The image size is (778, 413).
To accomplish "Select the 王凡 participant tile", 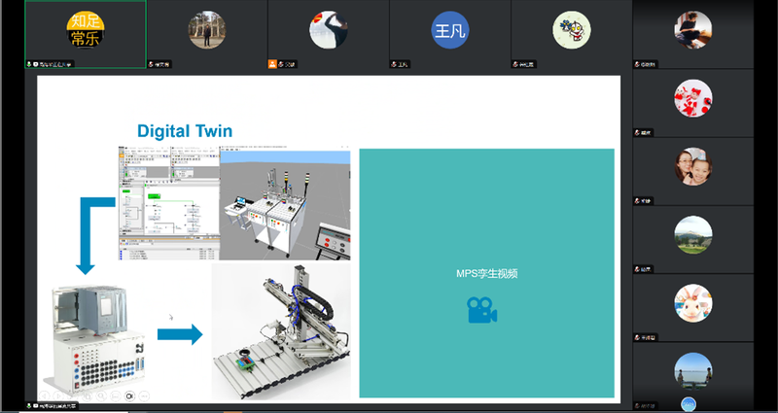I will (x=450, y=30).
